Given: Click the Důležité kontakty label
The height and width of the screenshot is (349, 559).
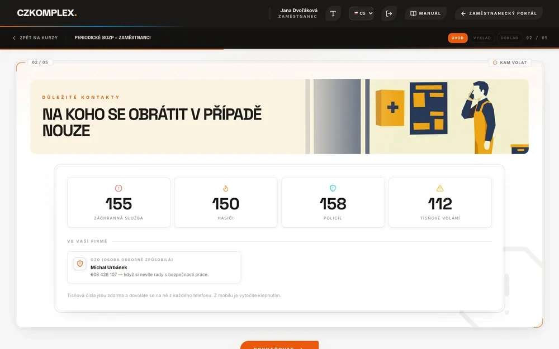Looking at the screenshot, I should click(x=81, y=97).
